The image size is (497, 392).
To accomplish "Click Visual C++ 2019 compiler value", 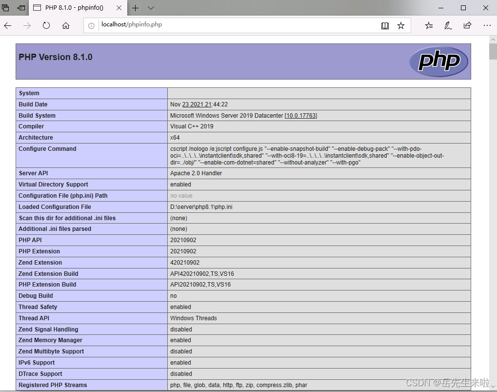I will (x=192, y=126).
